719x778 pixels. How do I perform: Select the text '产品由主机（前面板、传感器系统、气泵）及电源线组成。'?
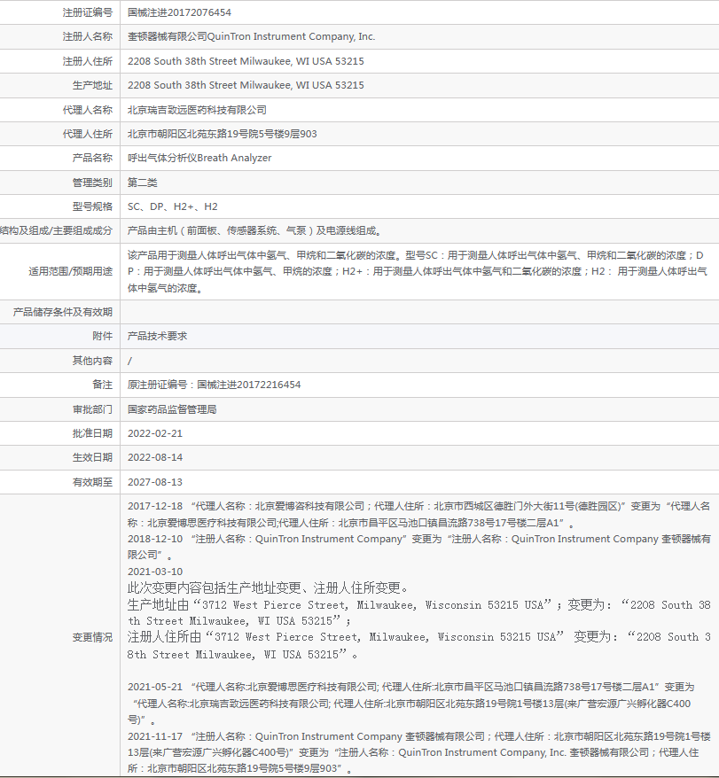254,230
